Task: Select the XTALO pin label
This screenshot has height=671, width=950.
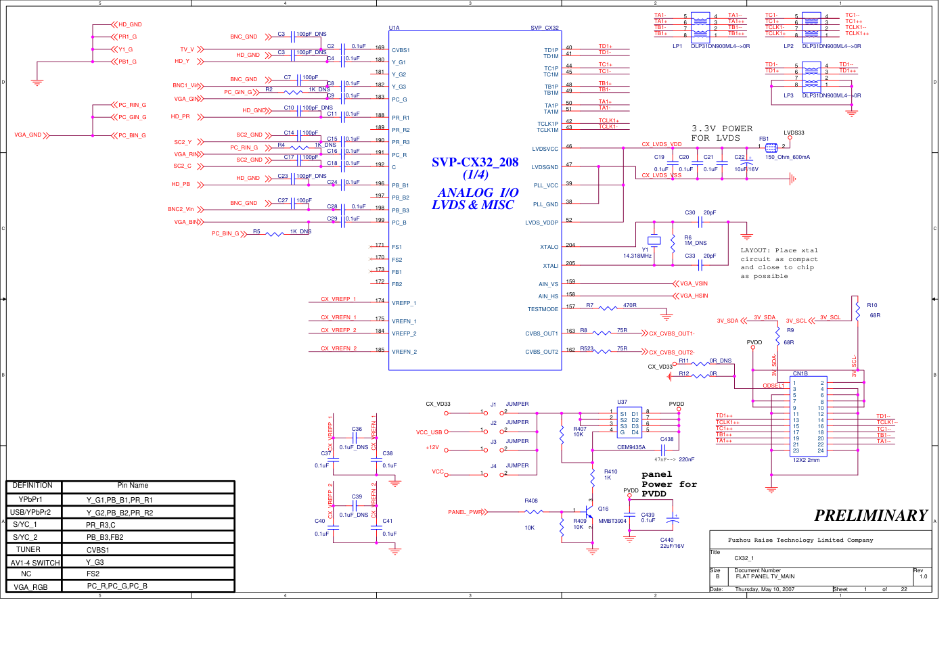Action: 549,247
